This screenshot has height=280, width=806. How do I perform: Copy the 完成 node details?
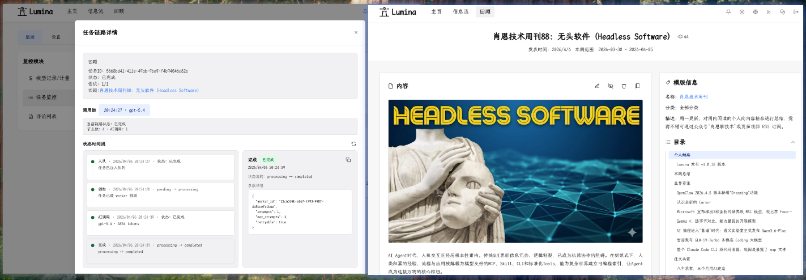[x=348, y=160]
